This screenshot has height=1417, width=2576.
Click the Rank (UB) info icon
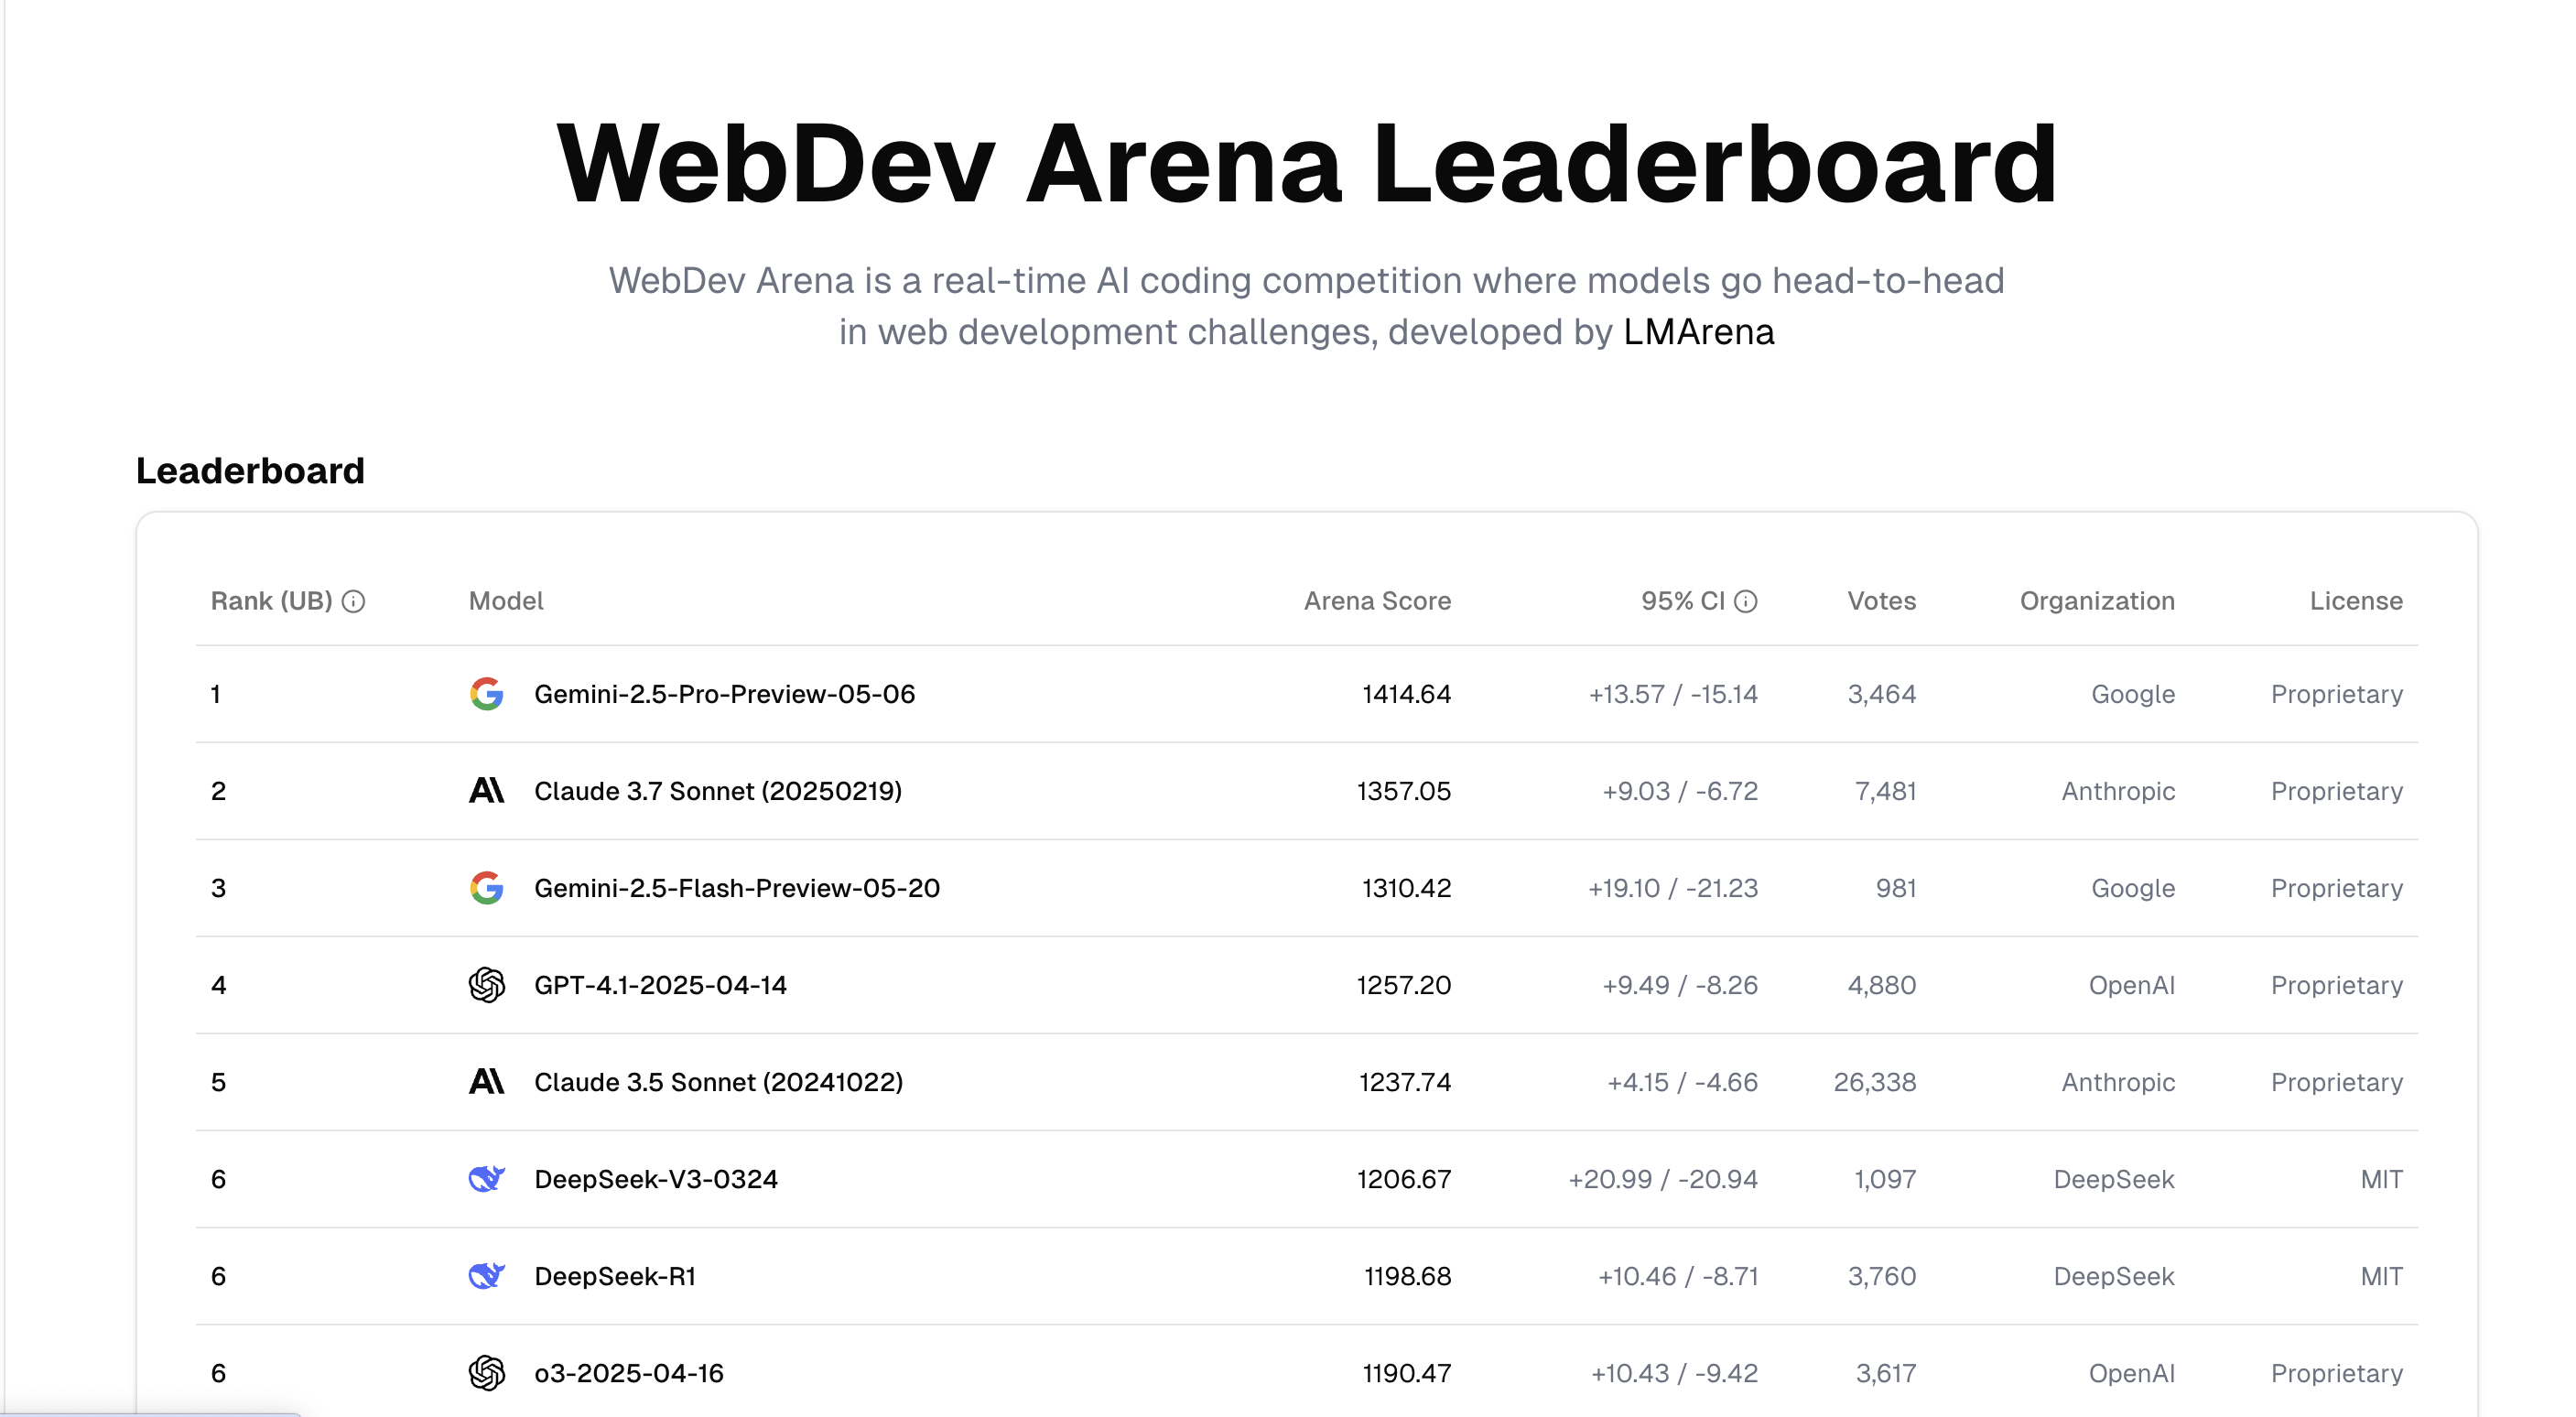tap(353, 601)
